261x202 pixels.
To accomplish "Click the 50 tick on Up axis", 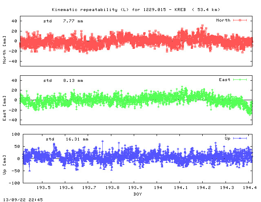I will click(x=17, y=147).
